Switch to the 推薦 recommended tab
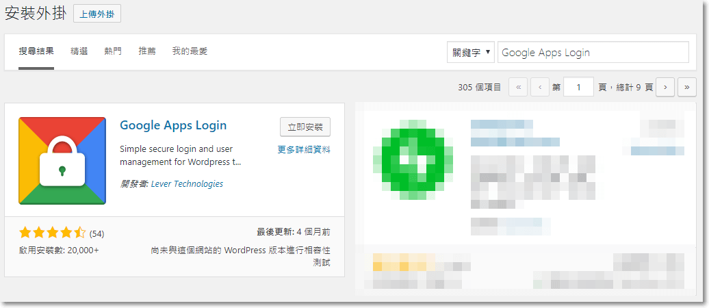The image size is (709, 308). [x=147, y=51]
